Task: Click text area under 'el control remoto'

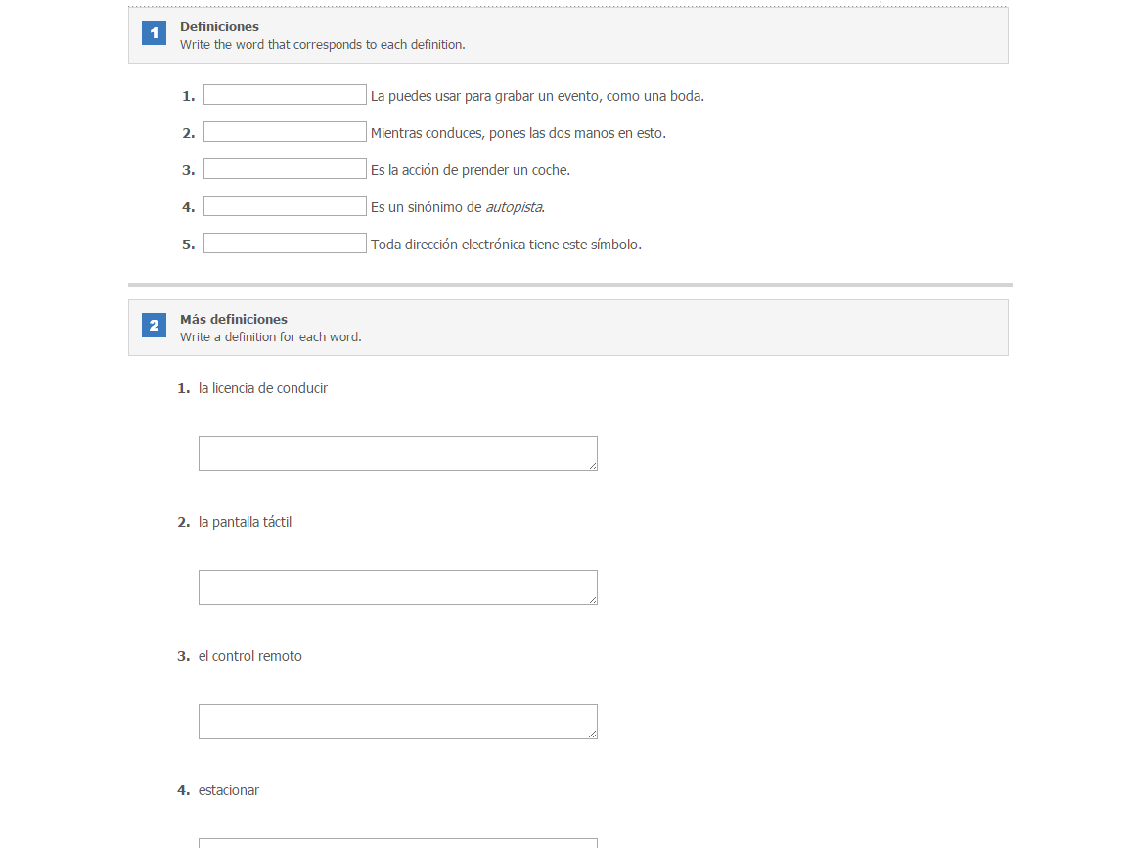Action: [x=397, y=722]
